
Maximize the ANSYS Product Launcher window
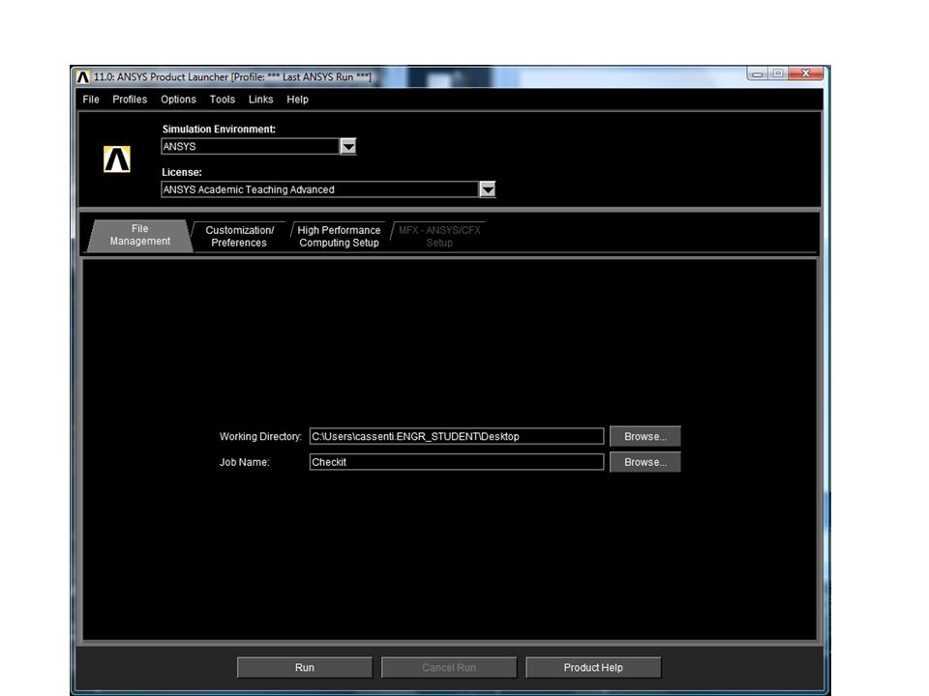point(778,73)
